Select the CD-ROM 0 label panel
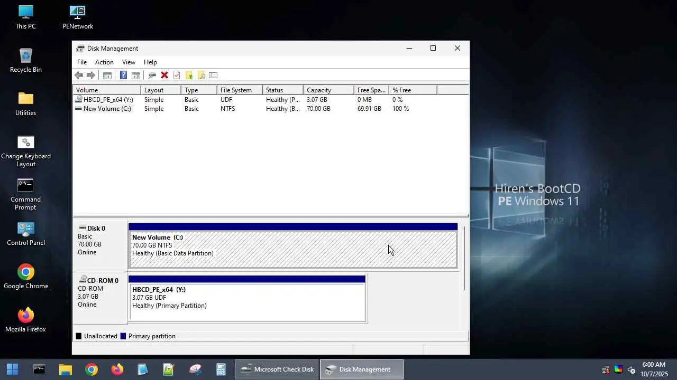The width and height of the screenshot is (677, 380). coord(100,298)
